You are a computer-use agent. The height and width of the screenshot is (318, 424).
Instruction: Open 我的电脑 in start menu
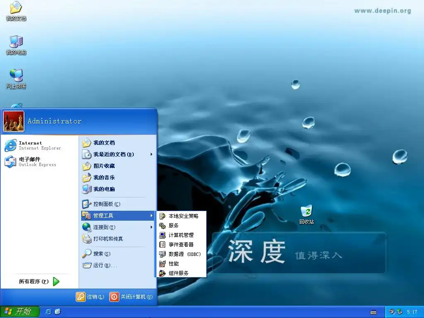118,189
